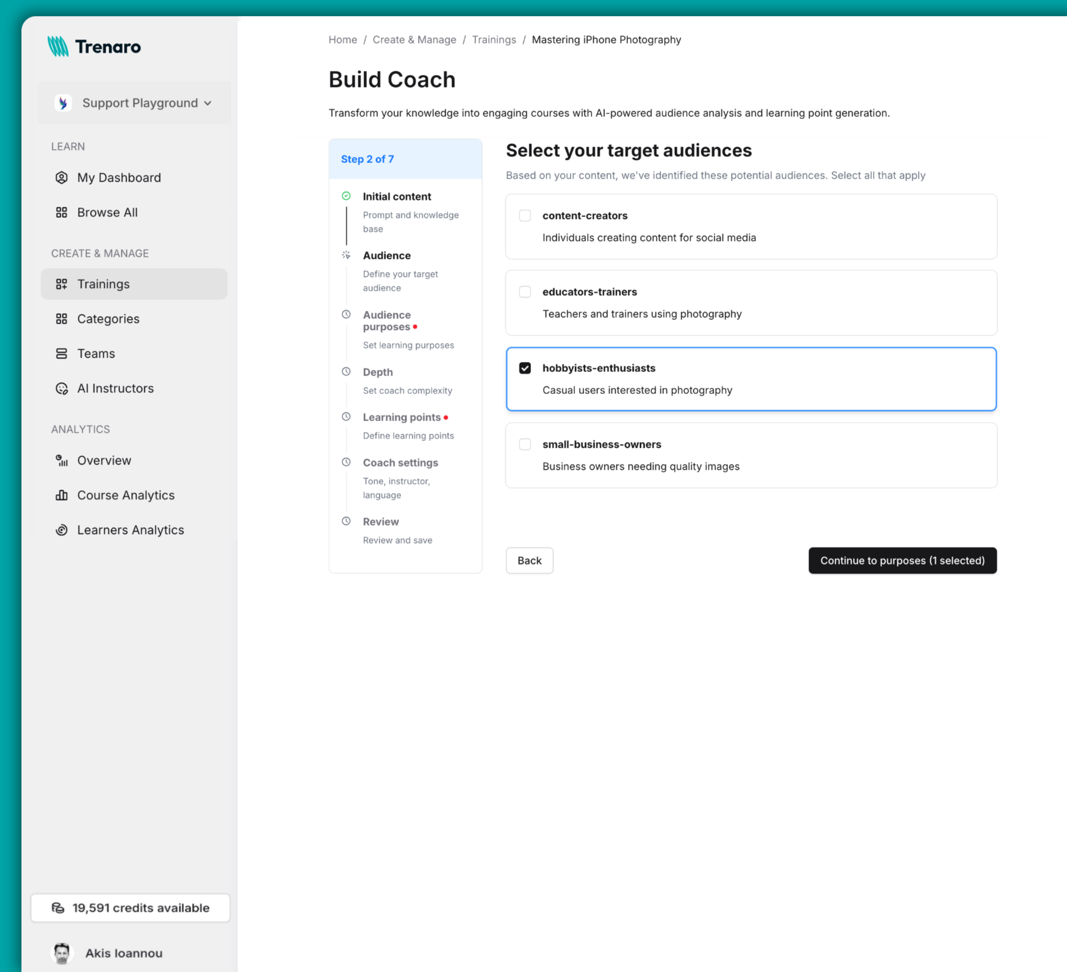
Task: Select the Trainings icon in sidebar
Action: pos(62,284)
